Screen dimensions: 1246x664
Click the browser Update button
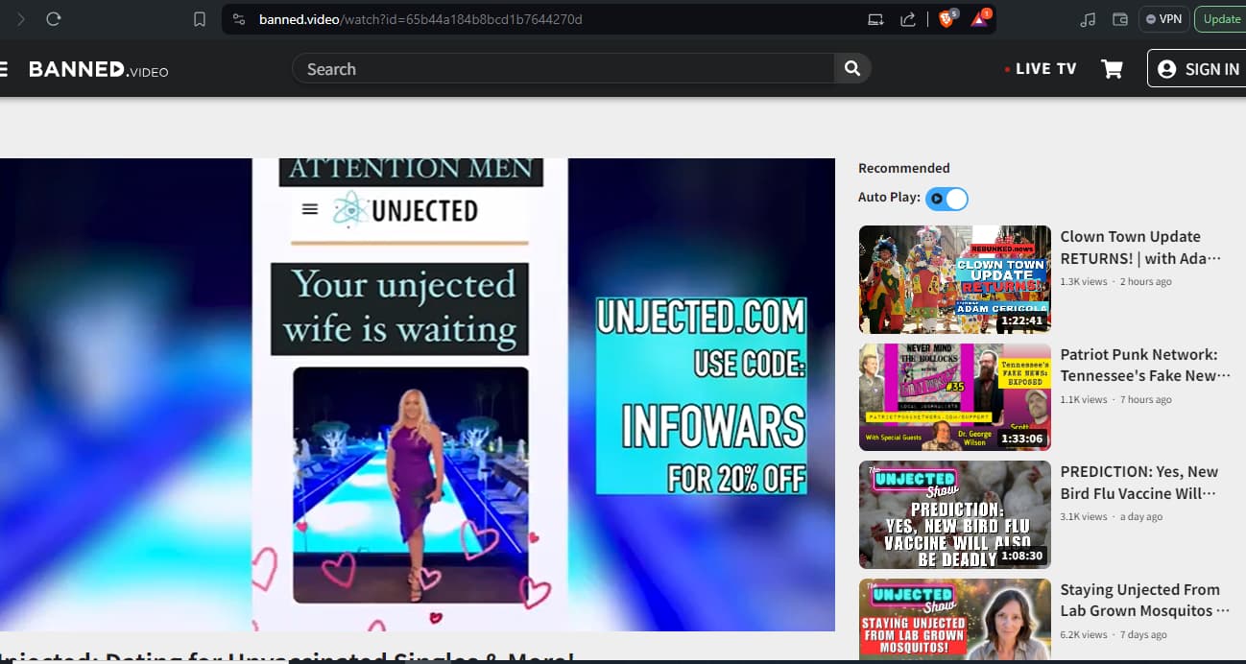(x=1221, y=19)
